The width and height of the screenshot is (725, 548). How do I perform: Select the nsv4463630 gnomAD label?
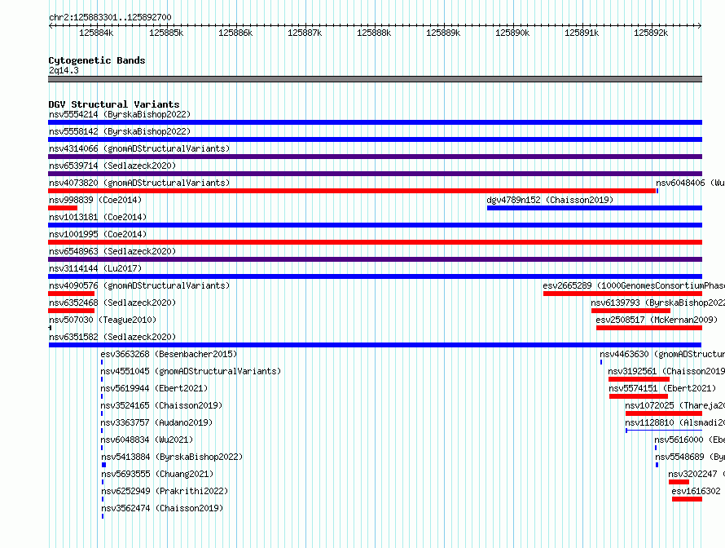coord(662,354)
